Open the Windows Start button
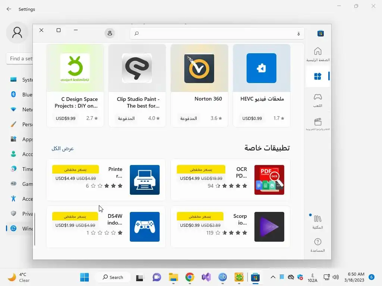This screenshot has width=382, height=286. 85,277
